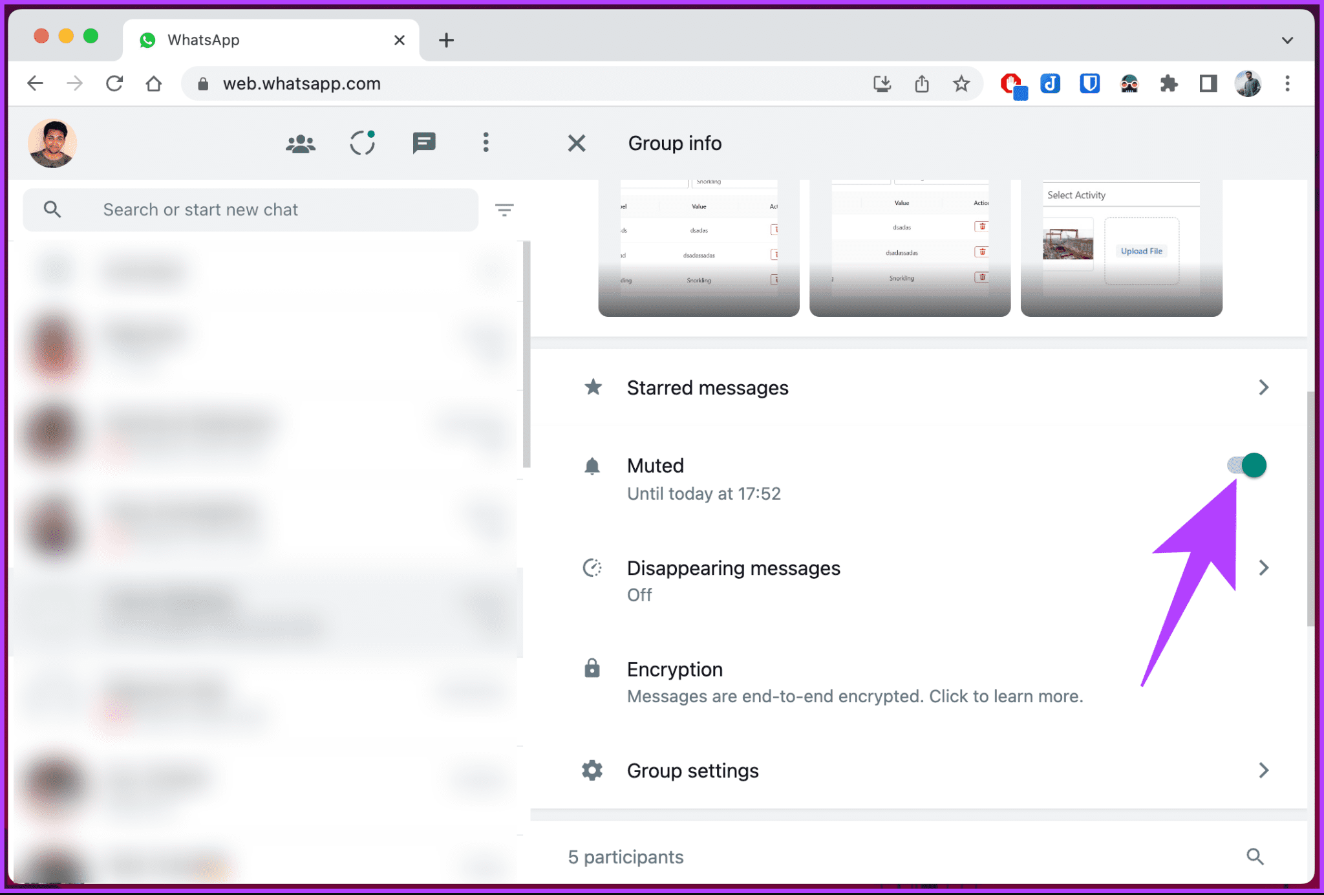Click the search icon in chat list
The height and width of the screenshot is (895, 1324).
coord(52,210)
